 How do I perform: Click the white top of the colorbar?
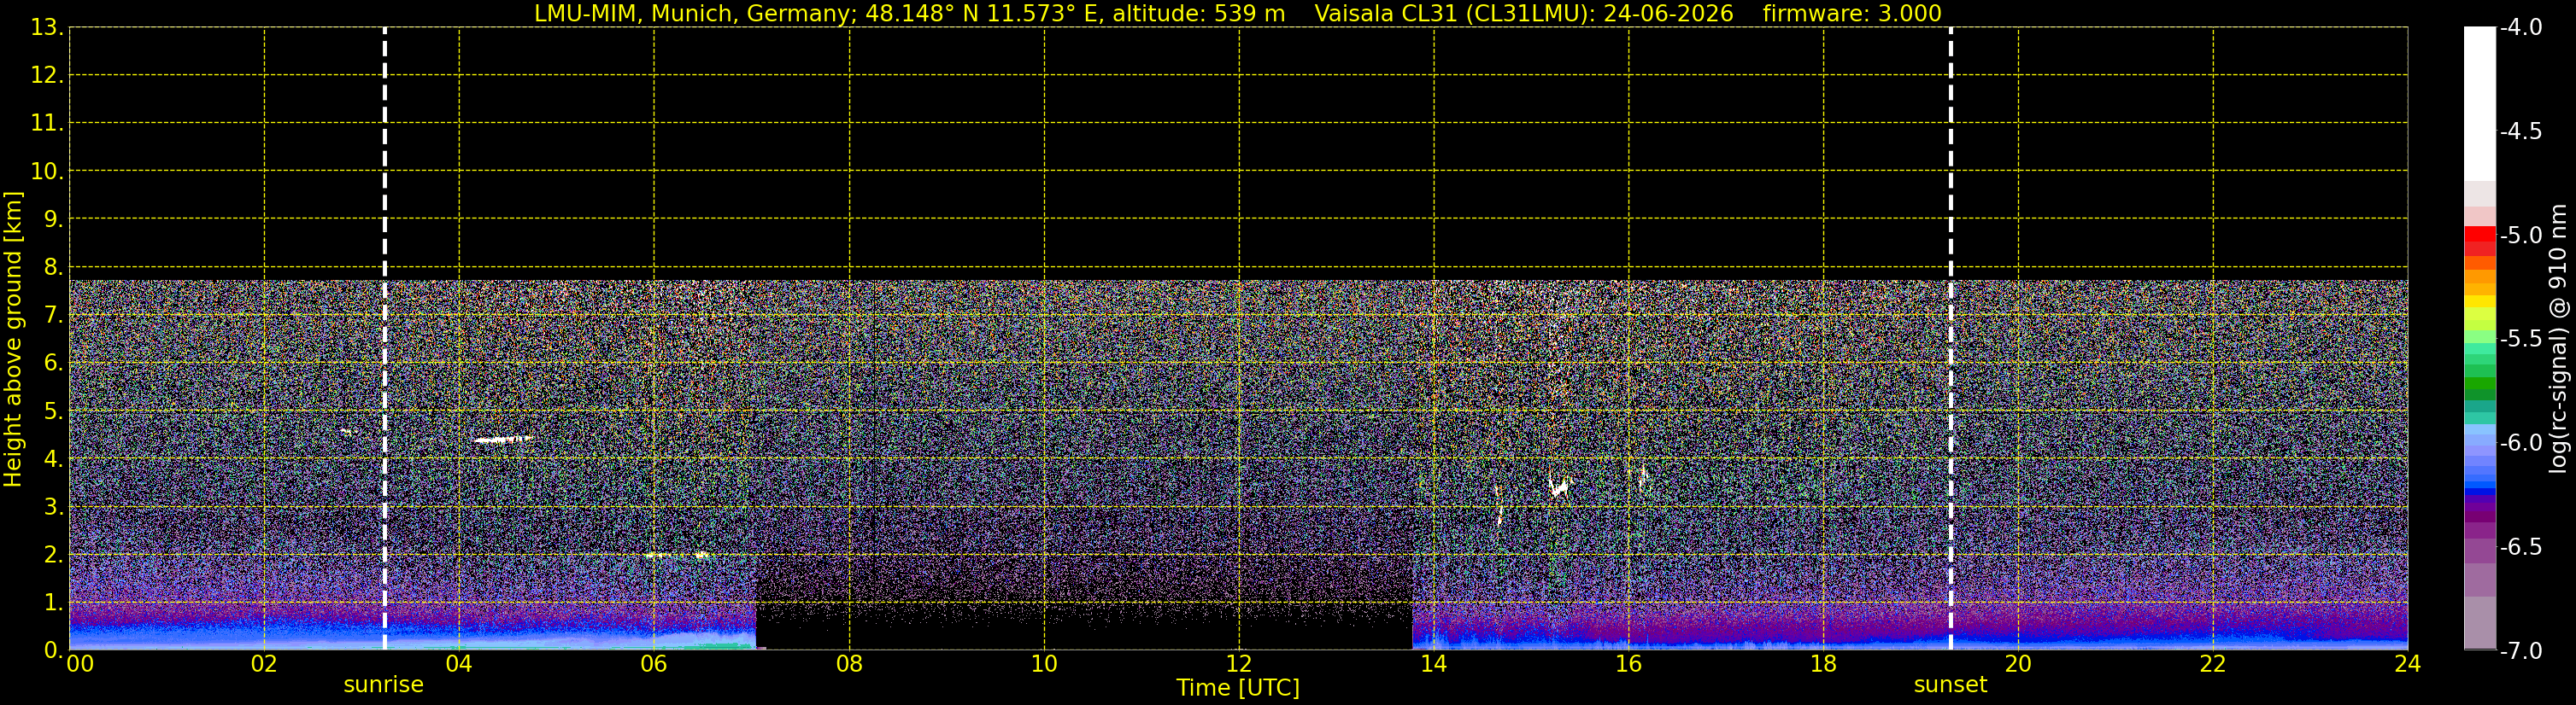[x=2479, y=103]
